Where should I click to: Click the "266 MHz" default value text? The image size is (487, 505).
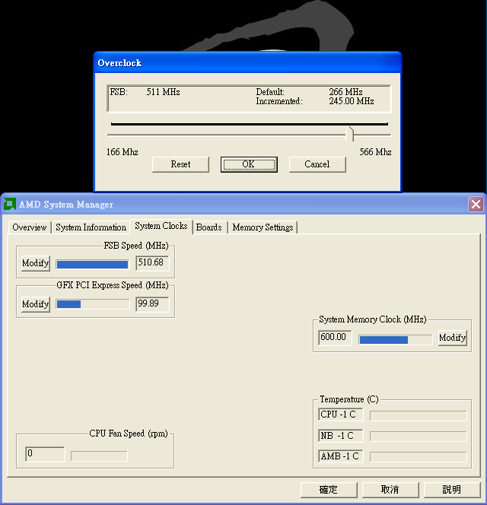[345, 92]
